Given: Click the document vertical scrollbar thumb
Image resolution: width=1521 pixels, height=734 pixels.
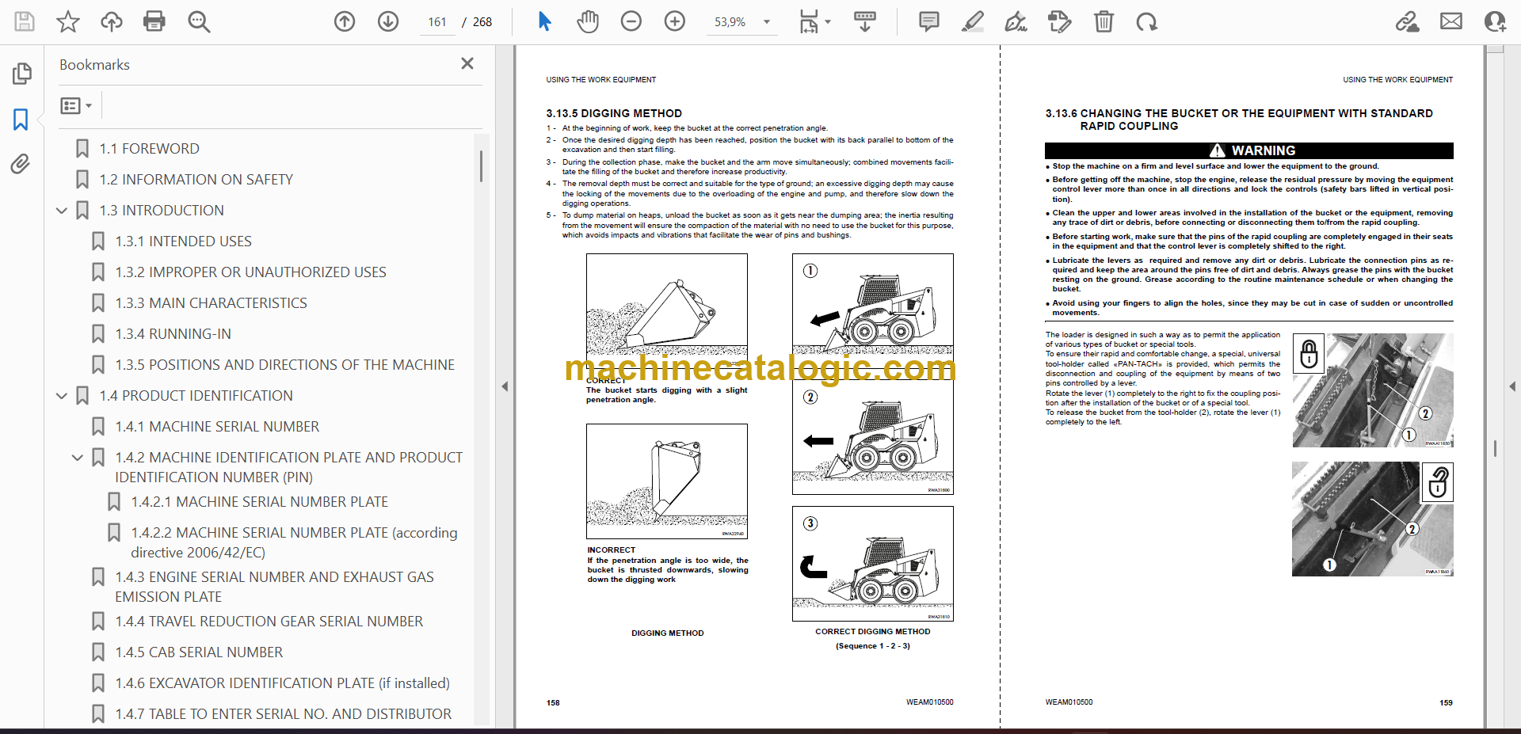Looking at the screenshot, I should (x=1495, y=448).
